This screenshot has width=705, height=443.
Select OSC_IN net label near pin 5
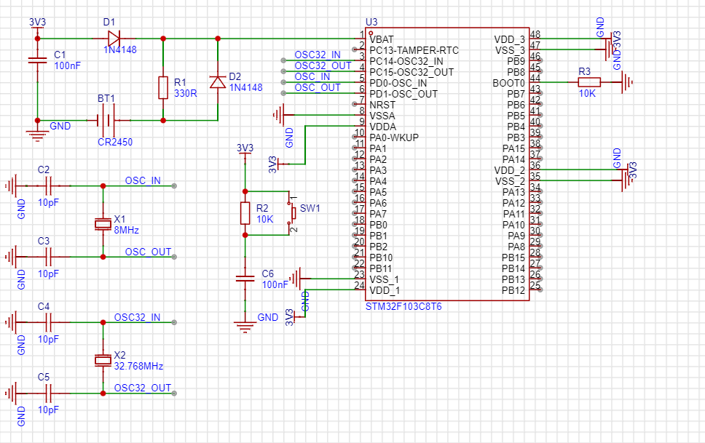pos(312,76)
